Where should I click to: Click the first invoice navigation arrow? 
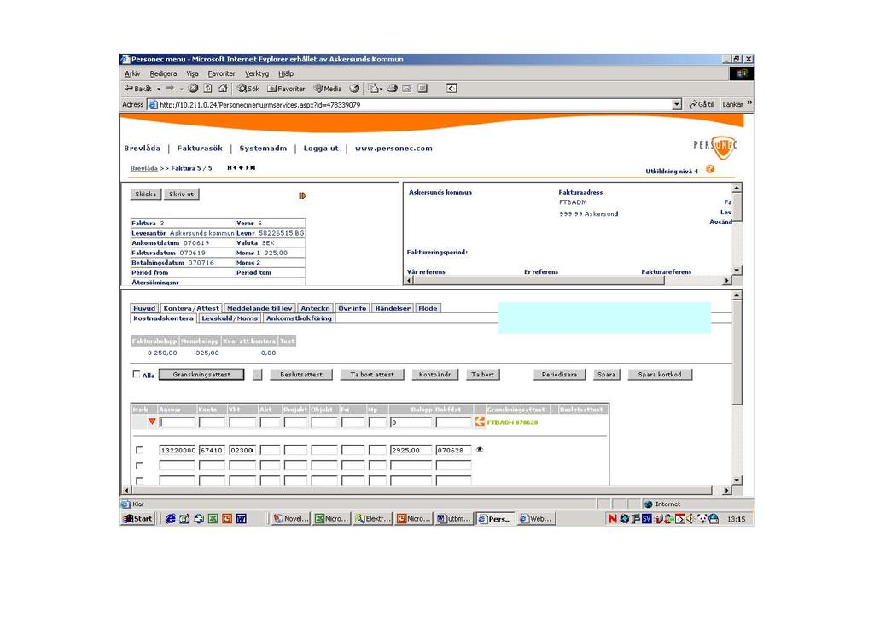coord(230,168)
